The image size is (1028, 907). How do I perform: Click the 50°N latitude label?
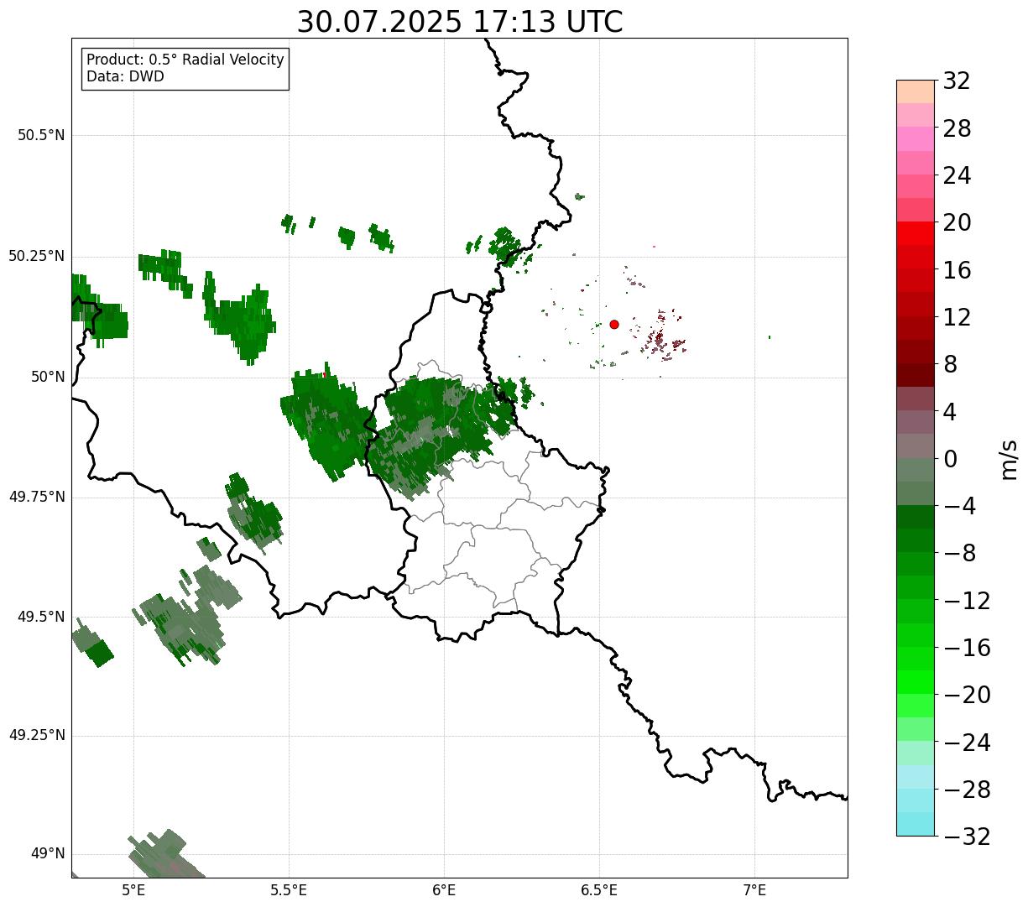tap(48, 378)
